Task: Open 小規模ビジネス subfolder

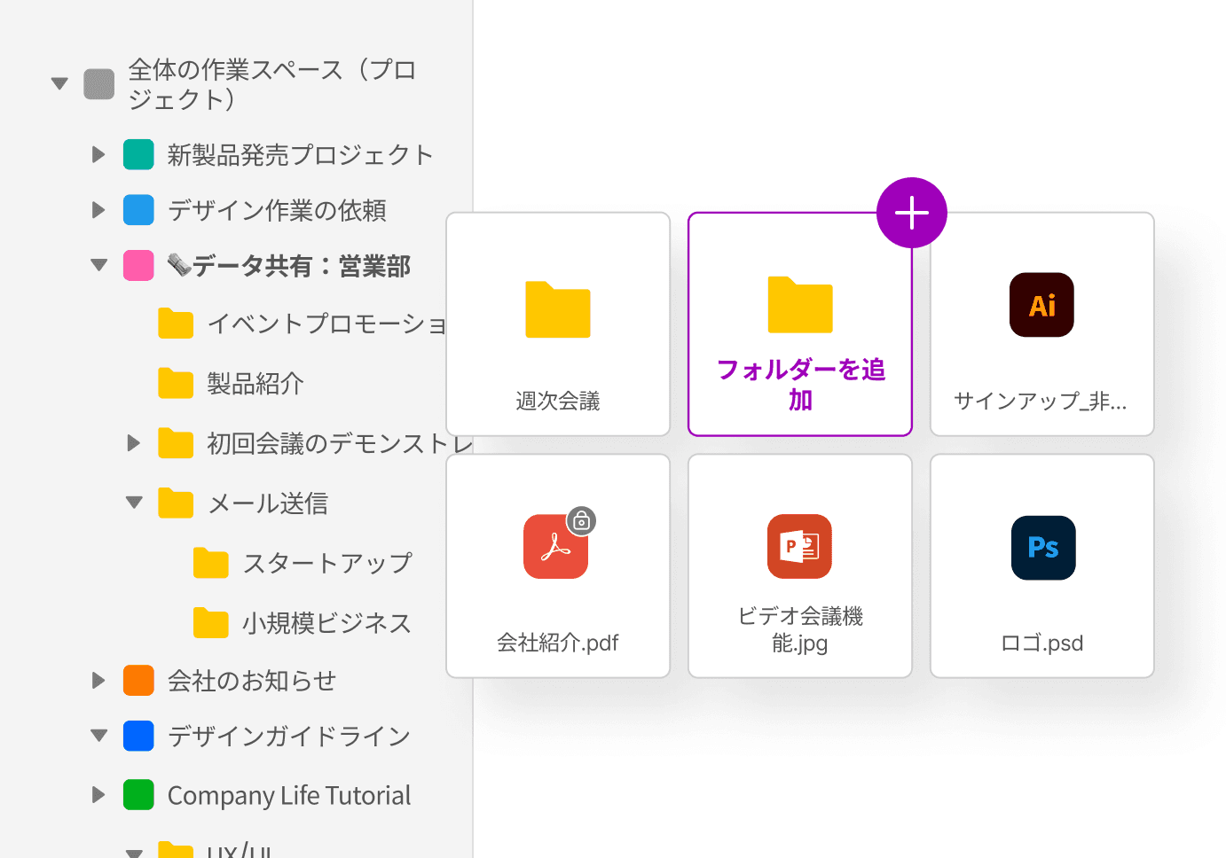Action: [x=326, y=622]
